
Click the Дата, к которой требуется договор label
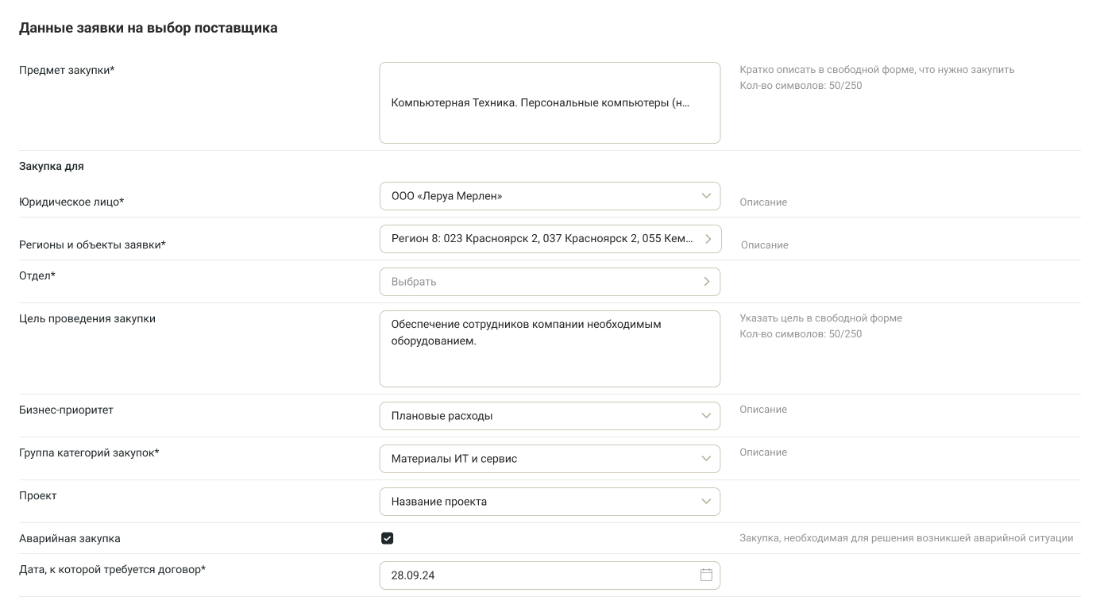[x=112, y=569]
